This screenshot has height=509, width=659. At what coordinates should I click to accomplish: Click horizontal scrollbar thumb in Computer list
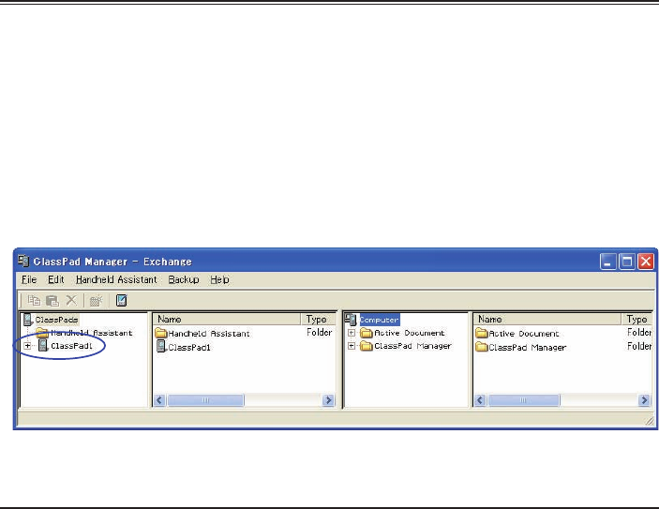tap(524, 400)
